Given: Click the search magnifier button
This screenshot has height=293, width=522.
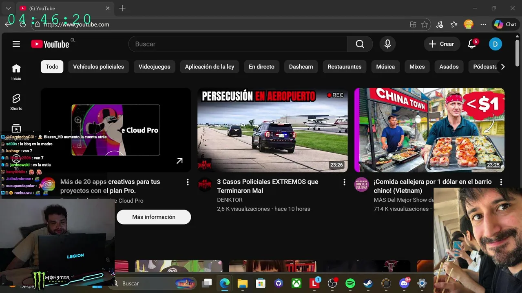Looking at the screenshot, I should (360, 44).
